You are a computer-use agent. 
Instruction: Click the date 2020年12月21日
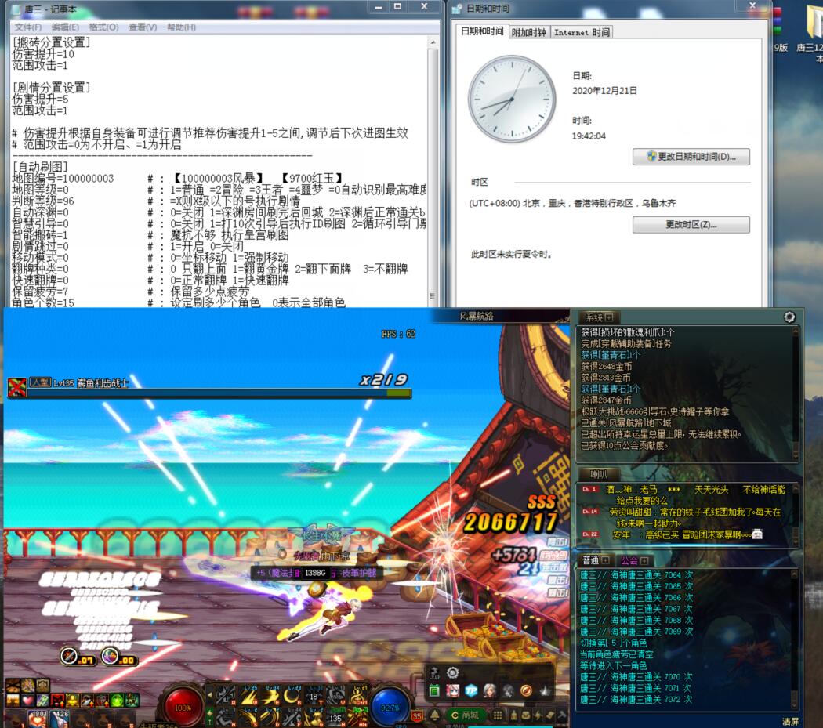pyautogui.click(x=604, y=91)
